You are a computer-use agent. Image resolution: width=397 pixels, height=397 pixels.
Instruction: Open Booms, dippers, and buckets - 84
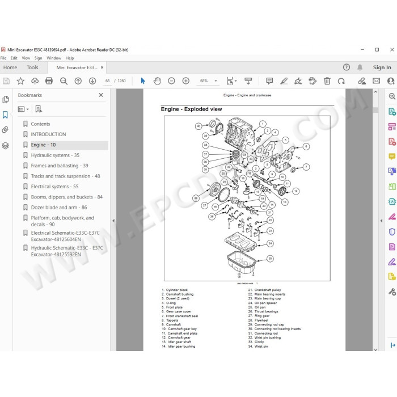click(66, 197)
